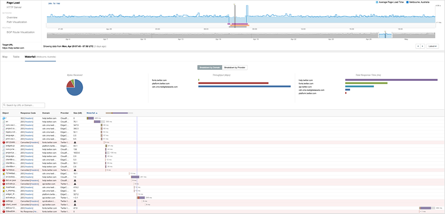445x214 pixels.
Task: Switch to Breakdown by Provider view
Action: click(235, 68)
